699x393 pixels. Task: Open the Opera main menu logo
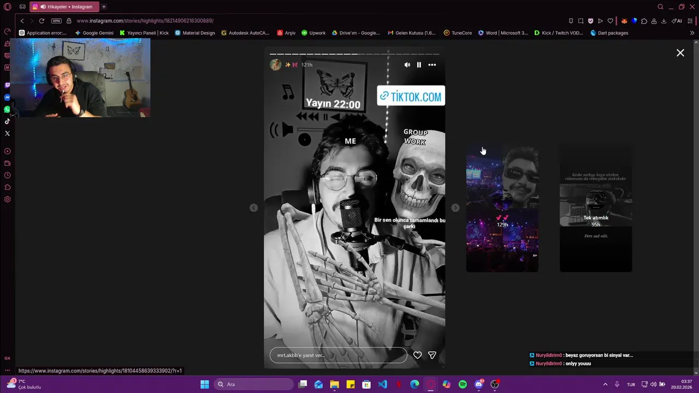[x=7, y=7]
